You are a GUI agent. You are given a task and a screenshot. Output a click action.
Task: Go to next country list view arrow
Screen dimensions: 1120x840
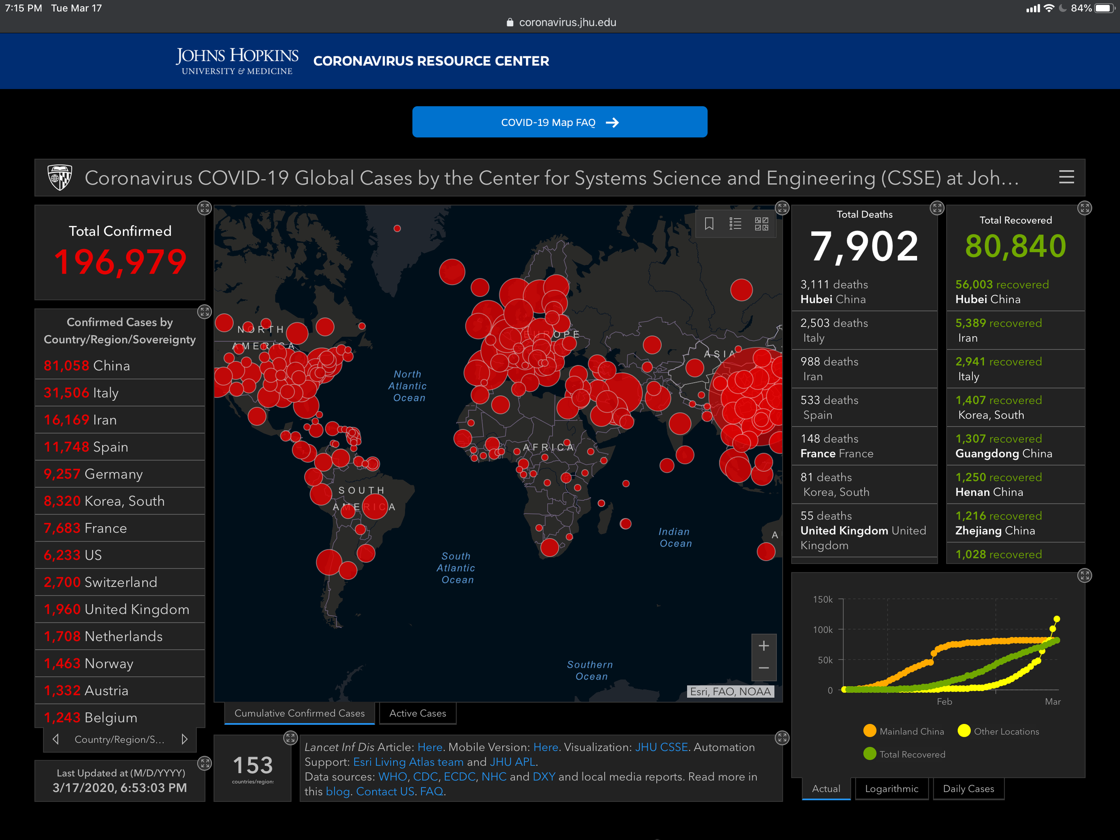click(x=185, y=739)
